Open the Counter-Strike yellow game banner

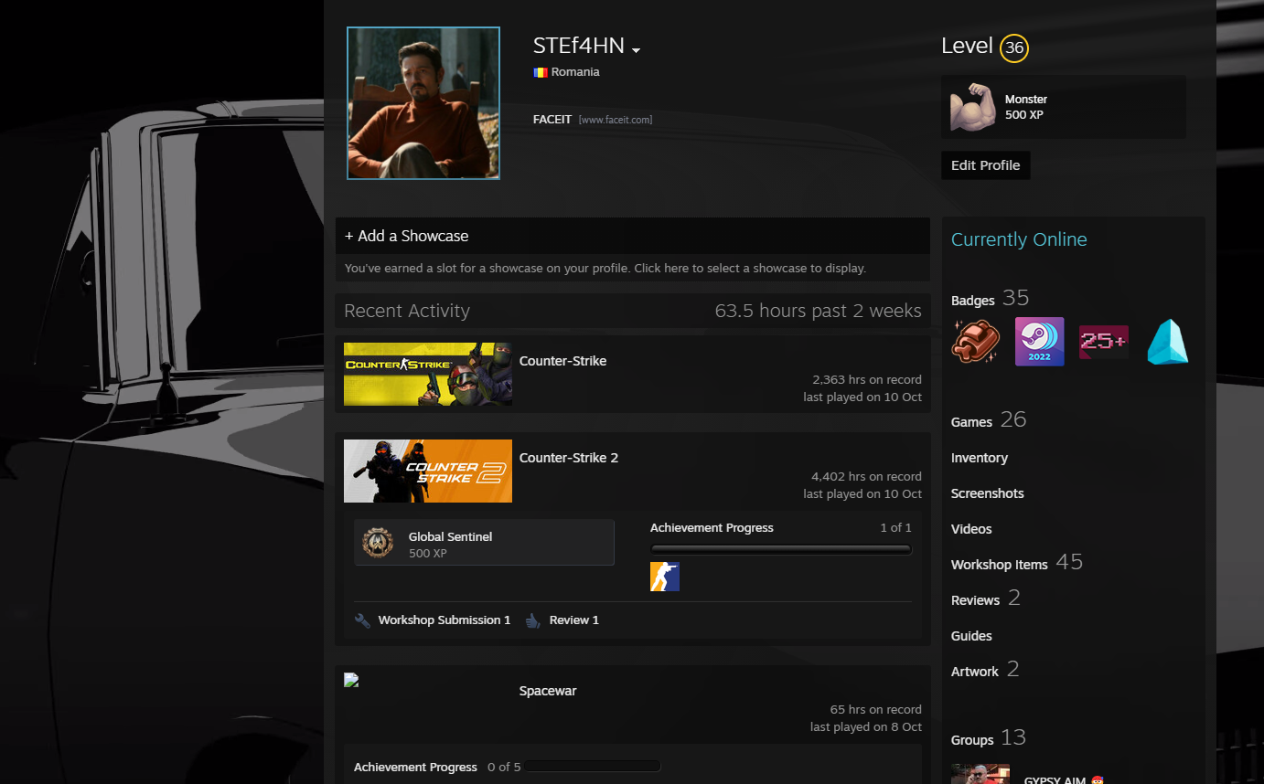click(x=427, y=374)
